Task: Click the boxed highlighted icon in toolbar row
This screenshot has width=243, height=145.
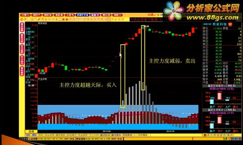Action: 109,20
